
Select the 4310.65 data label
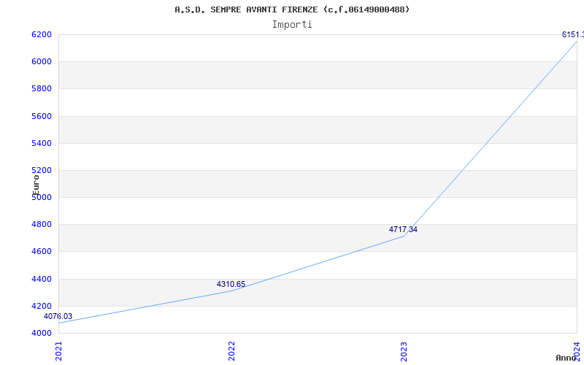(231, 284)
